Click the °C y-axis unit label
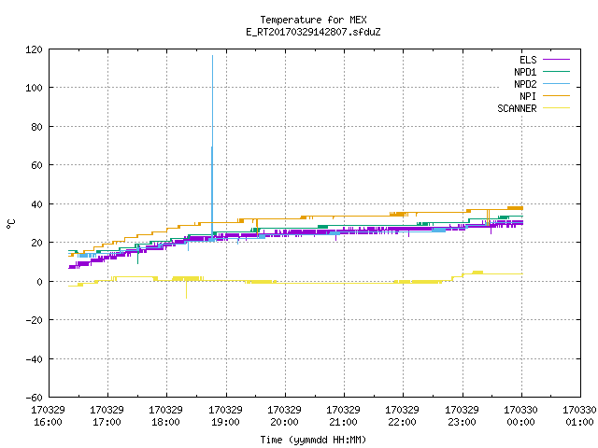 [x=10, y=224]
